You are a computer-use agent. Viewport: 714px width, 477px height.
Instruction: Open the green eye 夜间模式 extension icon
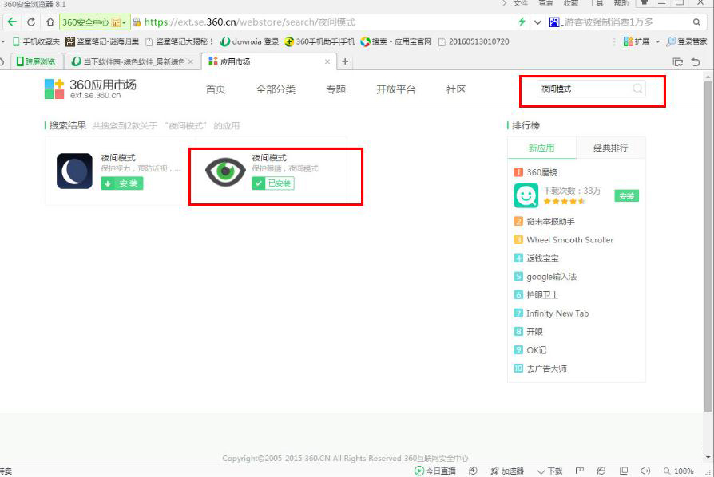pos(225,171)
